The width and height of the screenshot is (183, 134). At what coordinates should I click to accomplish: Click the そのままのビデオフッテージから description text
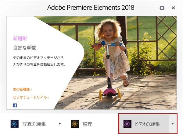point(38,58)
